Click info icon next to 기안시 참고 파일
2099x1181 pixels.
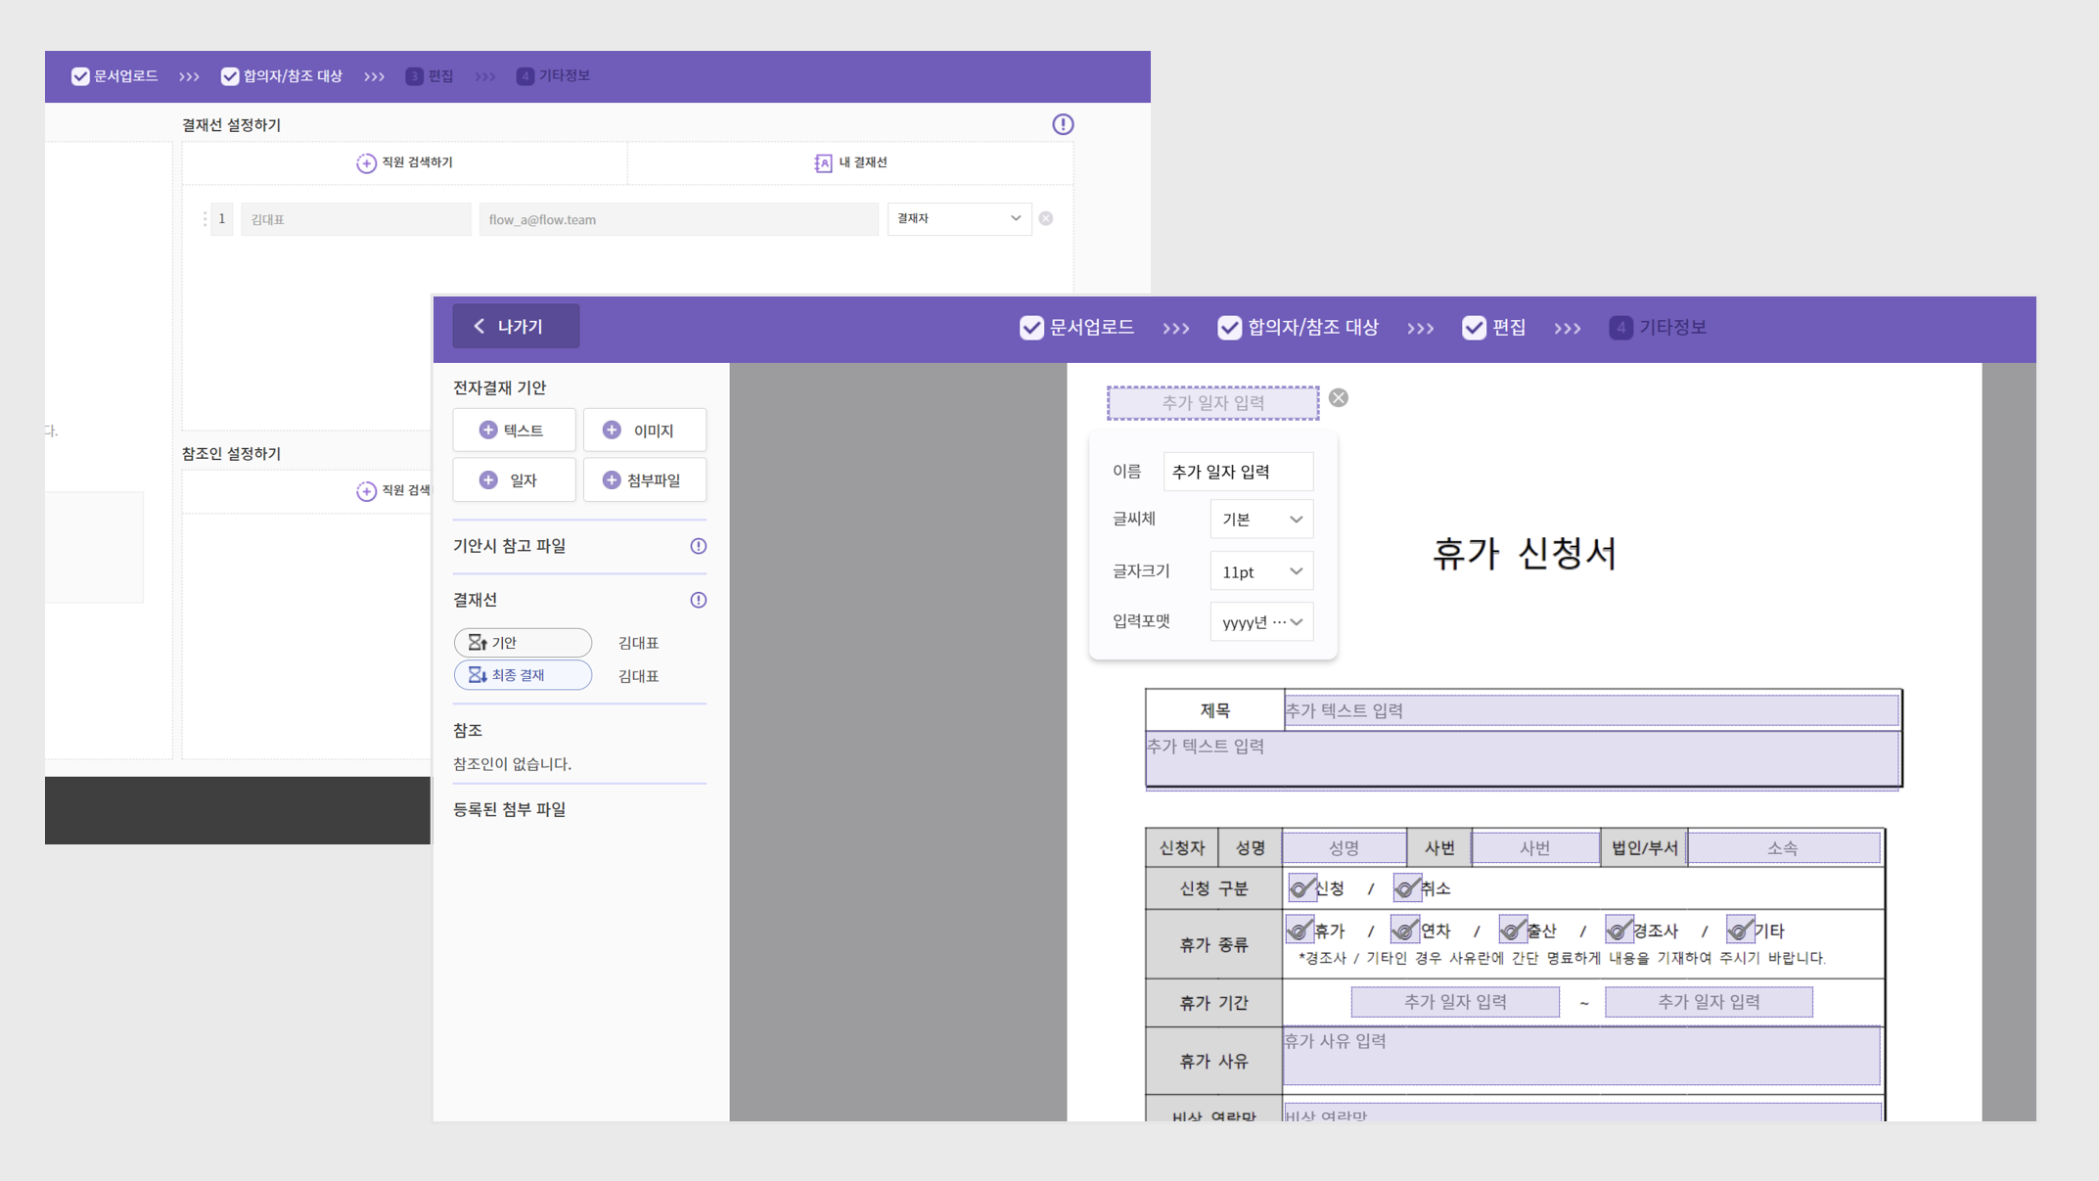click(x=698, y=546)
